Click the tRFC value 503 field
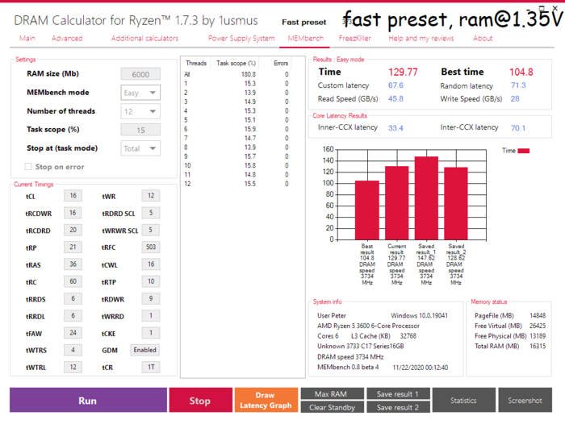 (151, 247)
